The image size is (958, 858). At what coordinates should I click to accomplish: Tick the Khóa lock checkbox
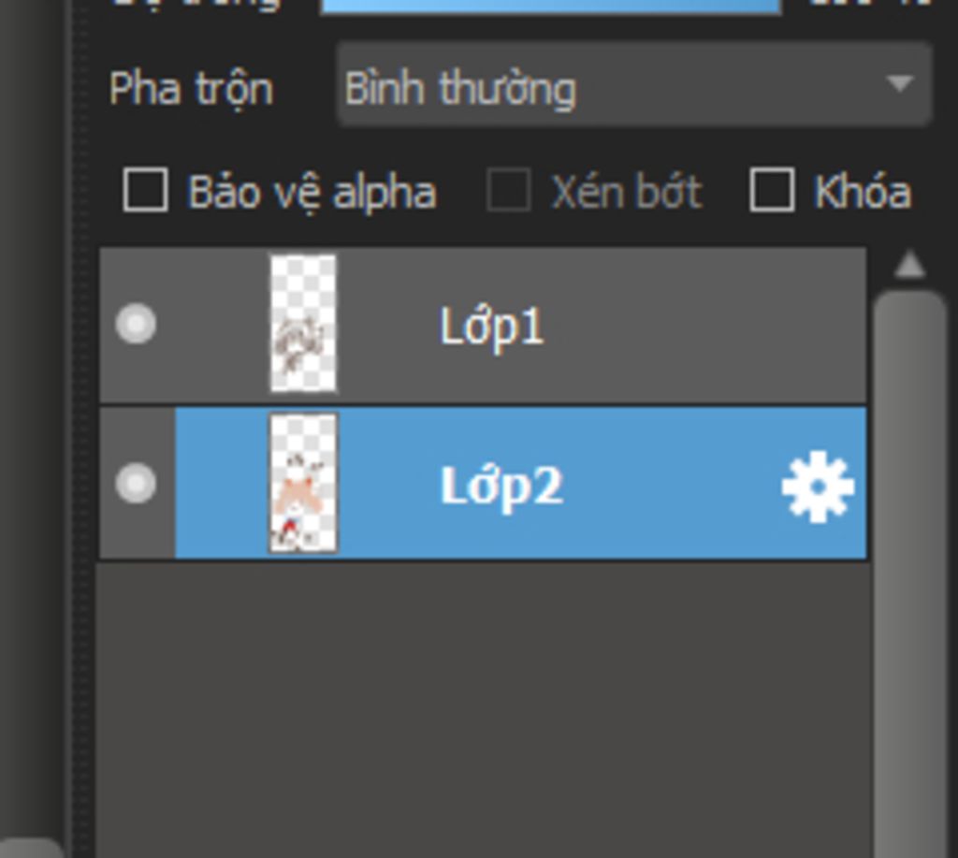tap(772, 190)
